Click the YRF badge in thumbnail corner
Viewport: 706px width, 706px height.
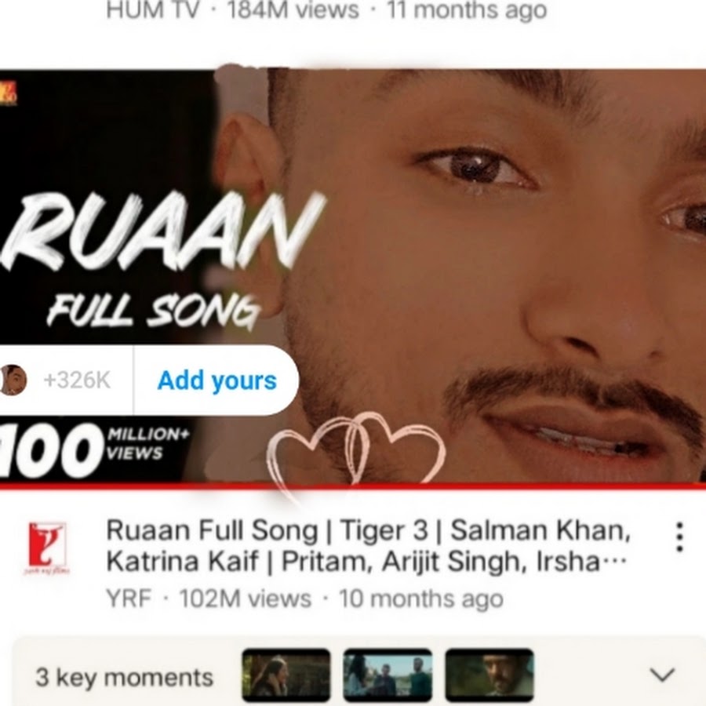(x=8, y=93)
